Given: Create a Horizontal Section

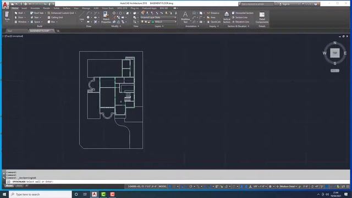Looking at the screenshot, I should 243,13.
